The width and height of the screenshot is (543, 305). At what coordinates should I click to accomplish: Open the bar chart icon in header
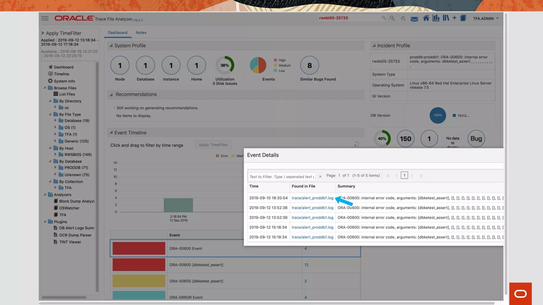point(436,18)
